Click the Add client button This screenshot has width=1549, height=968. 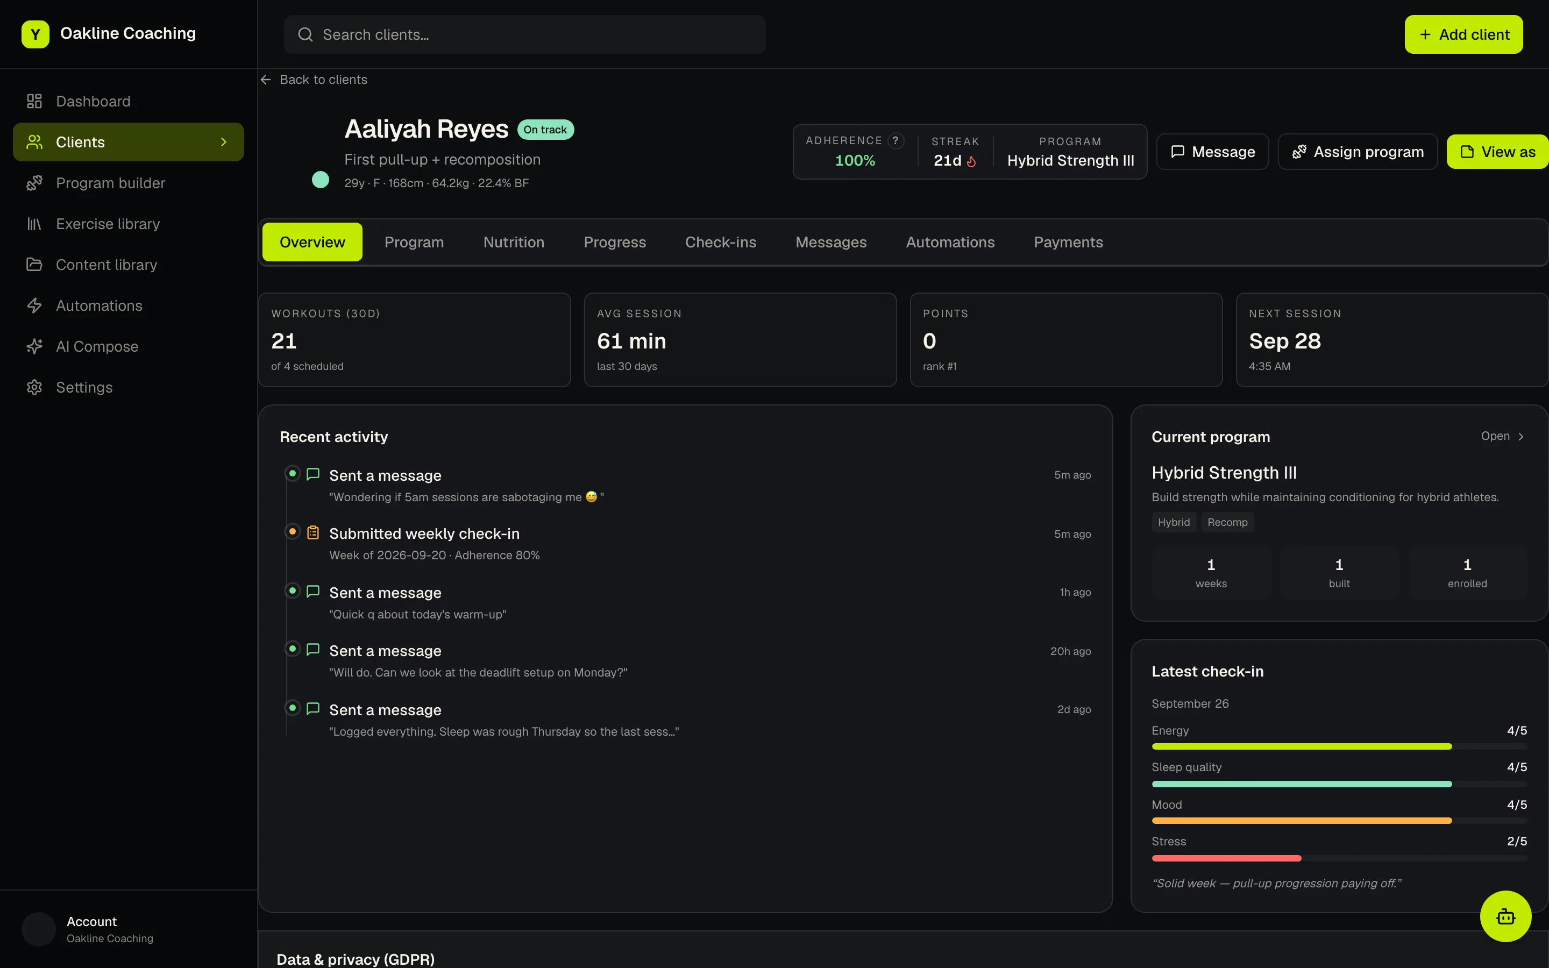point(1463,34)
